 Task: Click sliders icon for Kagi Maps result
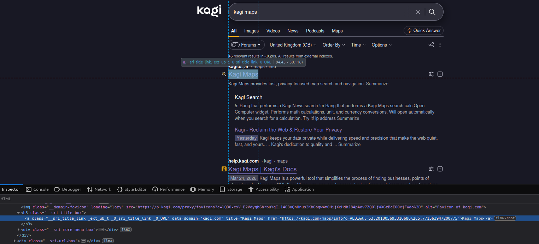click(x=431, y=74)
